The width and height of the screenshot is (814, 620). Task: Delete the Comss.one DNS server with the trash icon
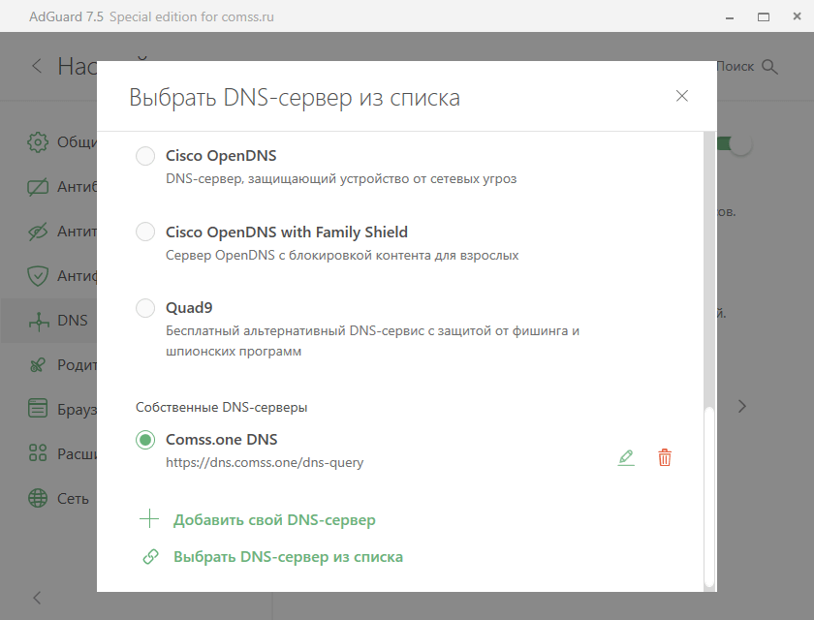(x=665, y=457)
